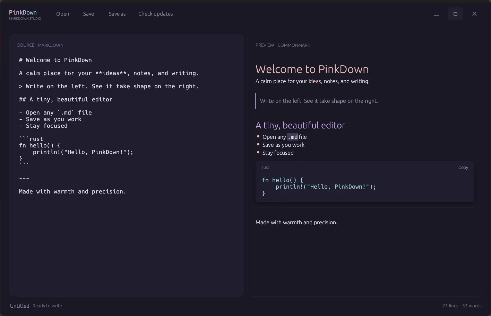Maximize the PinkDown window
This screenshot has height=316, width=491.
(x=455, y=14)
